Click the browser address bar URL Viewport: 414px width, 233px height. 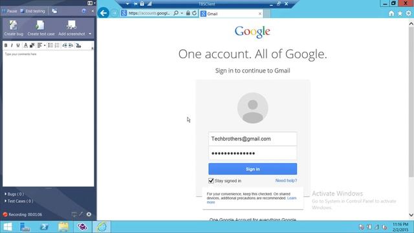[149, 13]
